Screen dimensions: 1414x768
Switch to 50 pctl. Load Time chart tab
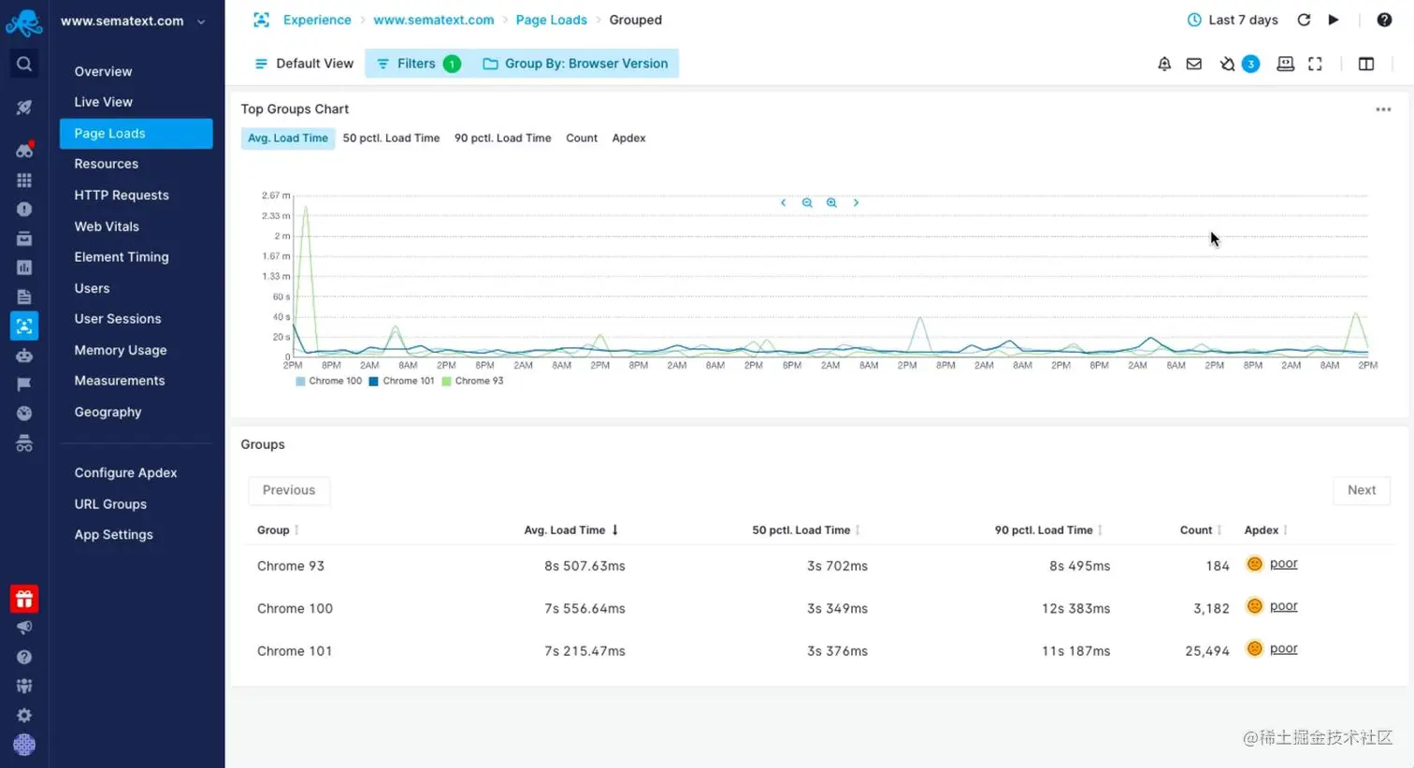pyautogui.click(x=391, y=138)
